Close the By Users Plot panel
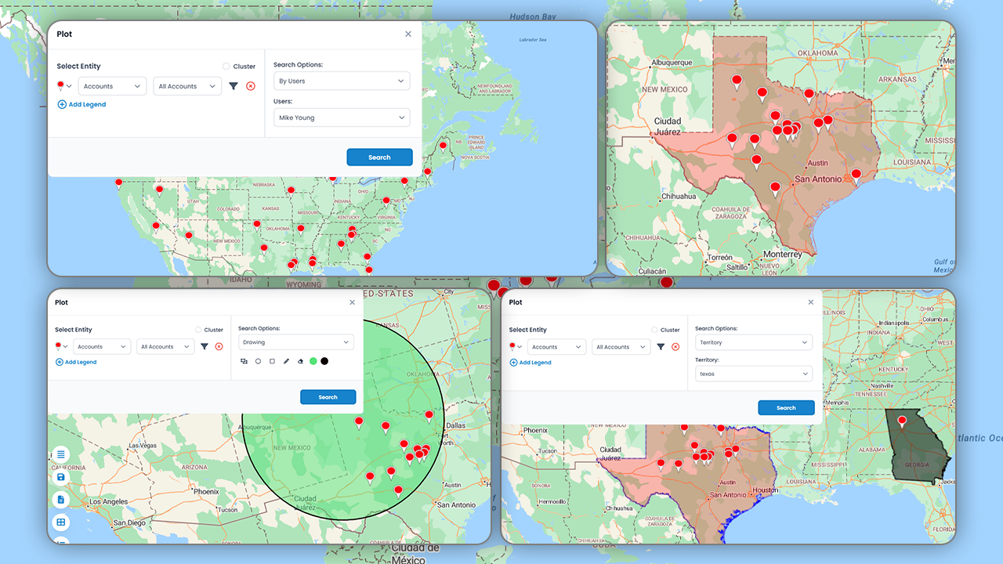The image size is (1003, 564). (408, 34)
